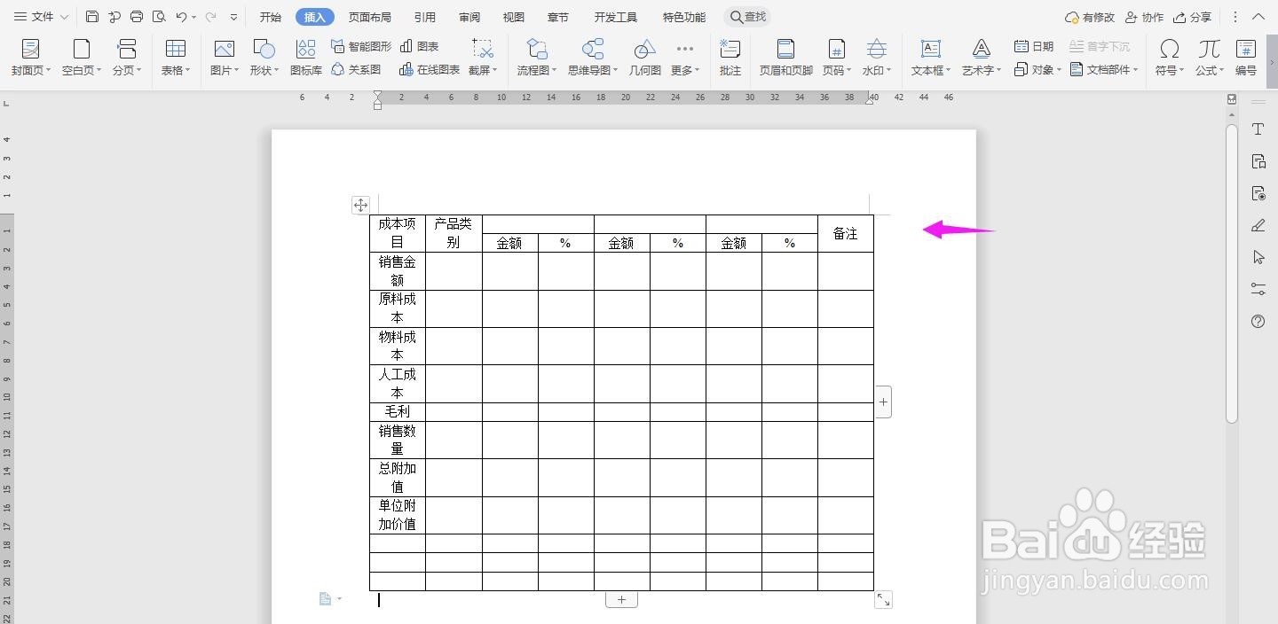The width and height of the screenshot is (1278, 624).
Task: Click the print preview icon
Action: (159, 17)
